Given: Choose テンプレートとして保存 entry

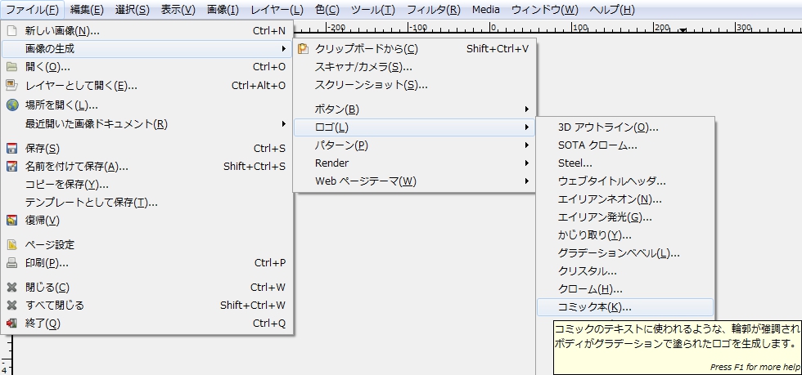Looking at the screenshot, I should [147, 203].
